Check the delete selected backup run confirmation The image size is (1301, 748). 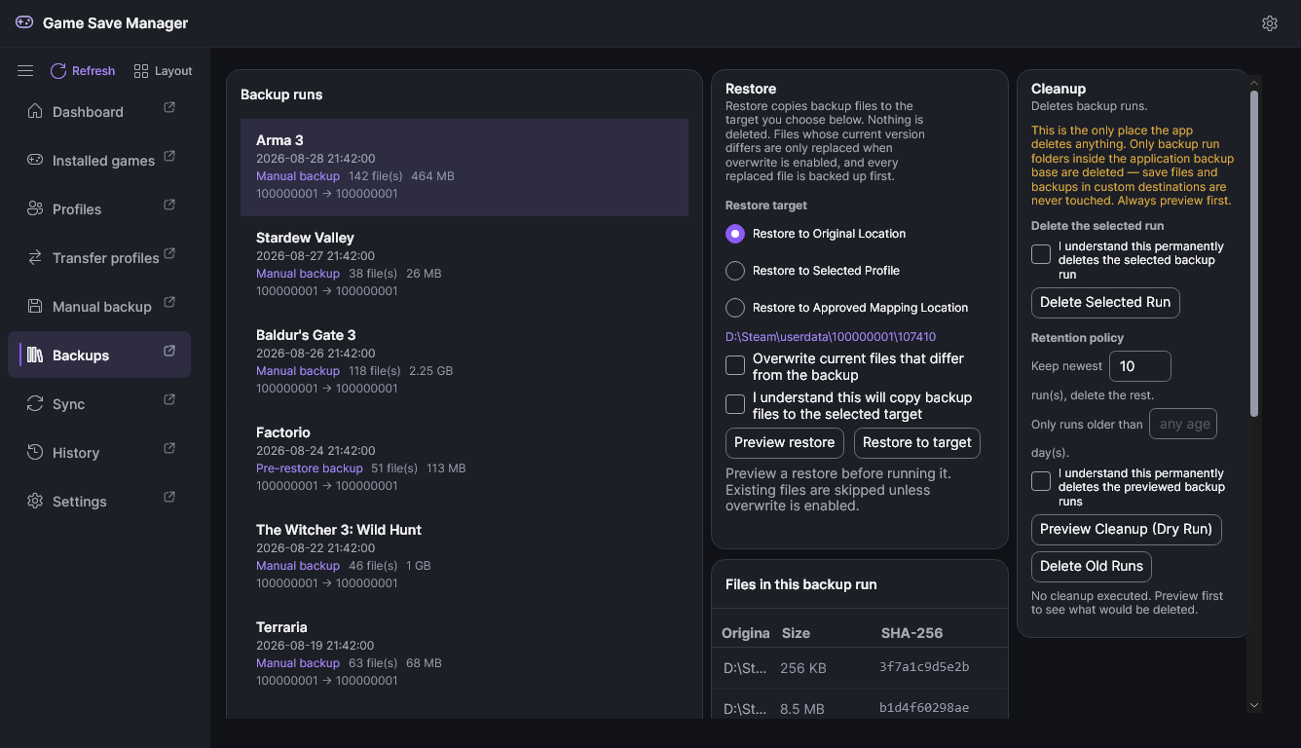pyautogui.click(x=1041, y=254)
